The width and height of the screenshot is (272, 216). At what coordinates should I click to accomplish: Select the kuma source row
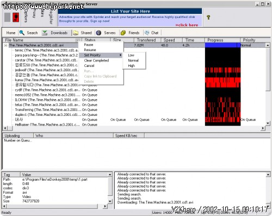point(47,80)
